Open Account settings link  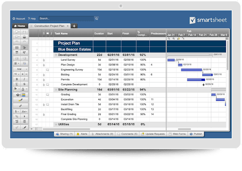(19, 18)
